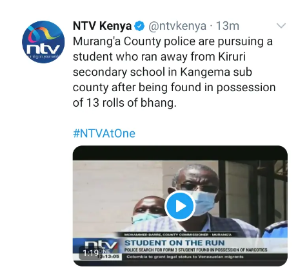Open the 13m tweet timestamp
This screenshot has height=280, width=307.
(x=228, y=26)
